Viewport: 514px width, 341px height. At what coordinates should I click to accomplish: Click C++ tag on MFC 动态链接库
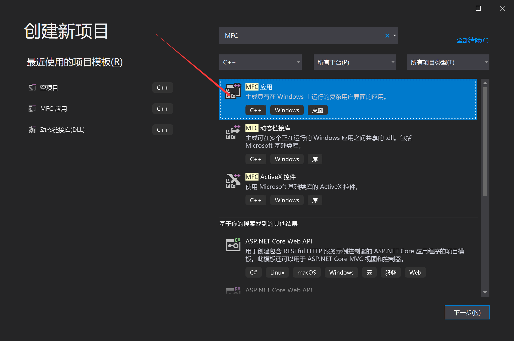256,159
